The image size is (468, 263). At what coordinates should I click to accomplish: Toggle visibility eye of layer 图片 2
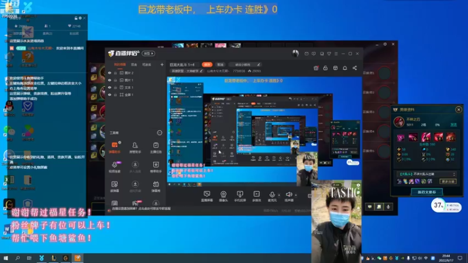[109, 72]
